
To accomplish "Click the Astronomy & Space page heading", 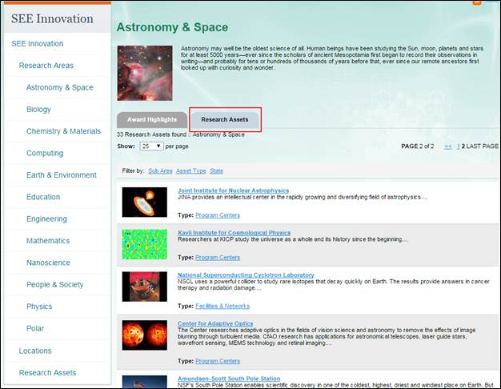I will [172, 27].
